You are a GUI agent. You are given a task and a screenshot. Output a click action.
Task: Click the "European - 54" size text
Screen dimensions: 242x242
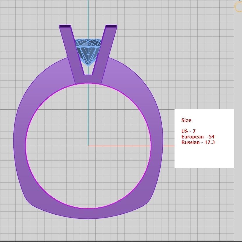[198, 137]
